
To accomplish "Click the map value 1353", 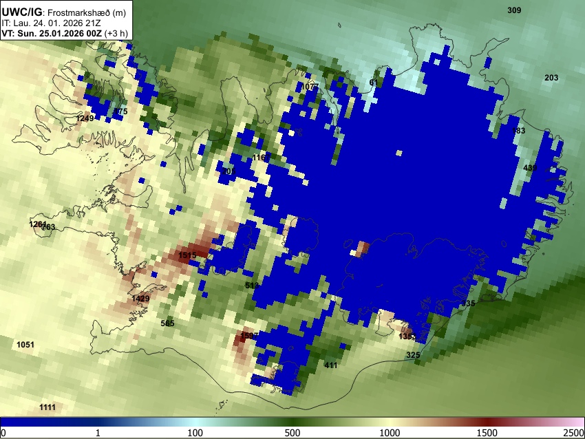I will [x=407, y=336].
